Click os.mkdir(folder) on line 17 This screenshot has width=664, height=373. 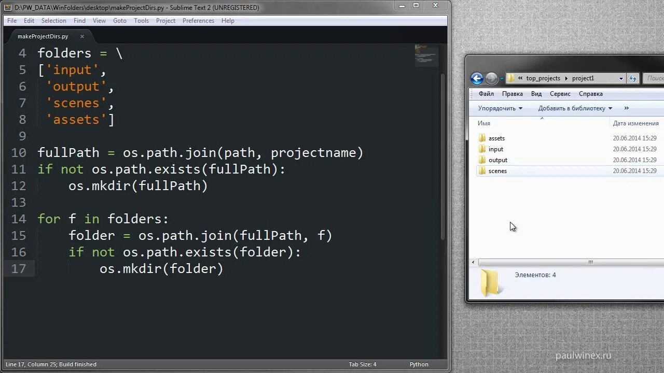[x=161, y=269]
